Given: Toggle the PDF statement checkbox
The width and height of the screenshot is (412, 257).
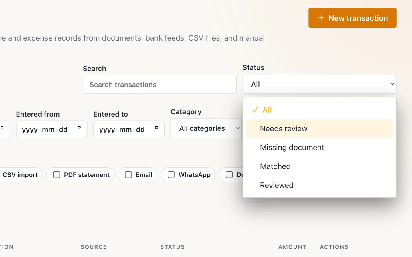Looking at the screenshot, I should (x=57, y=175).
